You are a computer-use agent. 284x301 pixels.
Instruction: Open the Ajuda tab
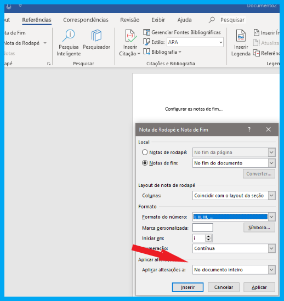pos(184,20)
